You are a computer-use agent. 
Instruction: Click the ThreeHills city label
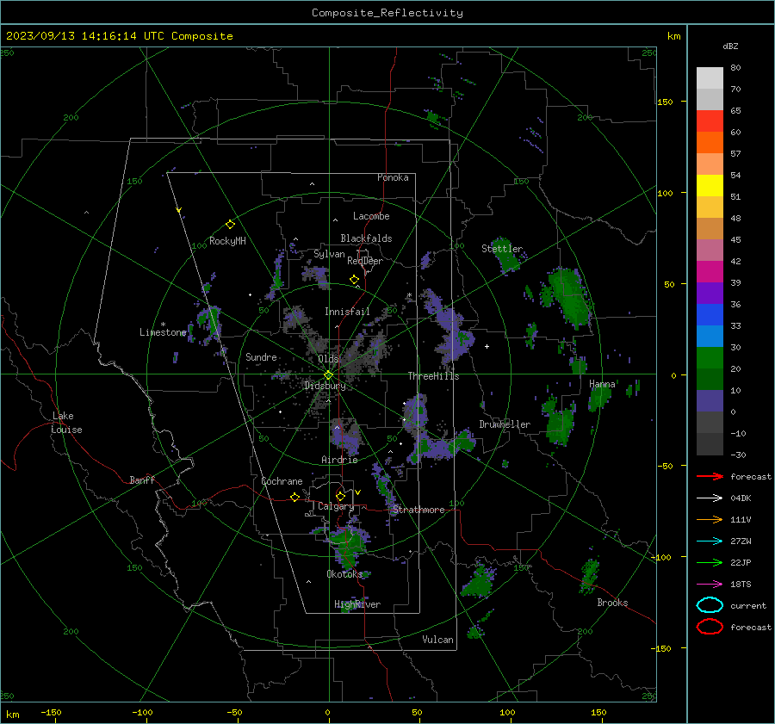point(433,376)
